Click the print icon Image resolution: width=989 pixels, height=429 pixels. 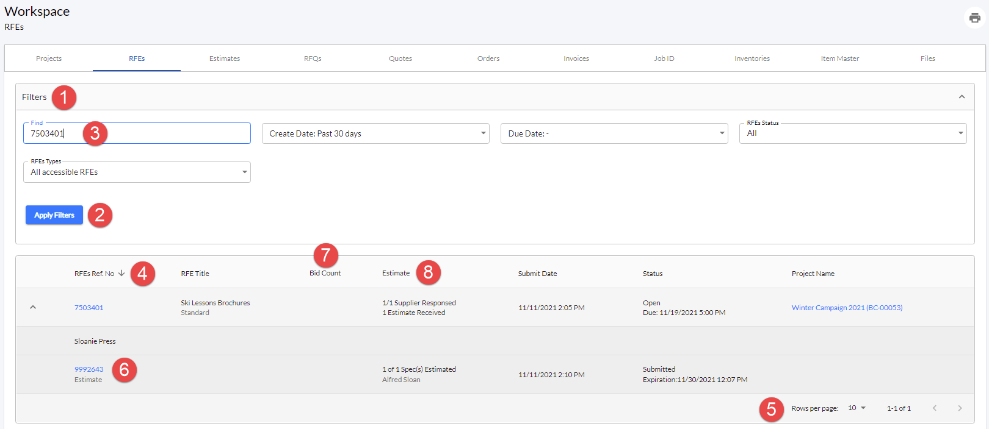click(974, 18)
